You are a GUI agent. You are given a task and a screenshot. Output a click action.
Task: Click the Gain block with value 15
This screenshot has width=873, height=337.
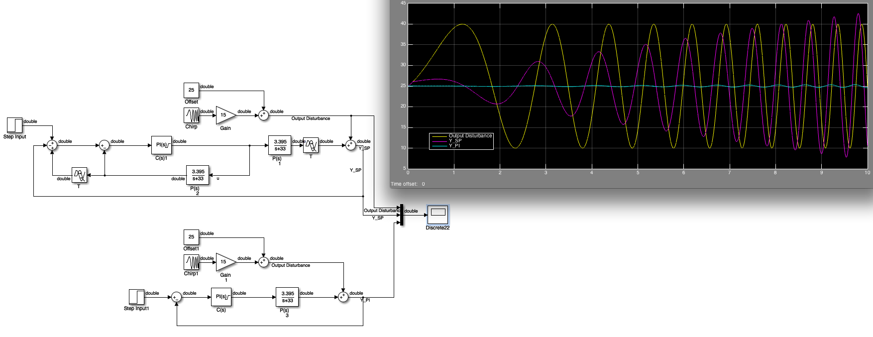(x=226, y=115)
